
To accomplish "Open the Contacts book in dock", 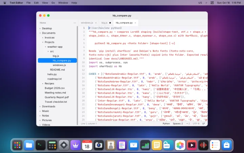I will tap(110, 145).
